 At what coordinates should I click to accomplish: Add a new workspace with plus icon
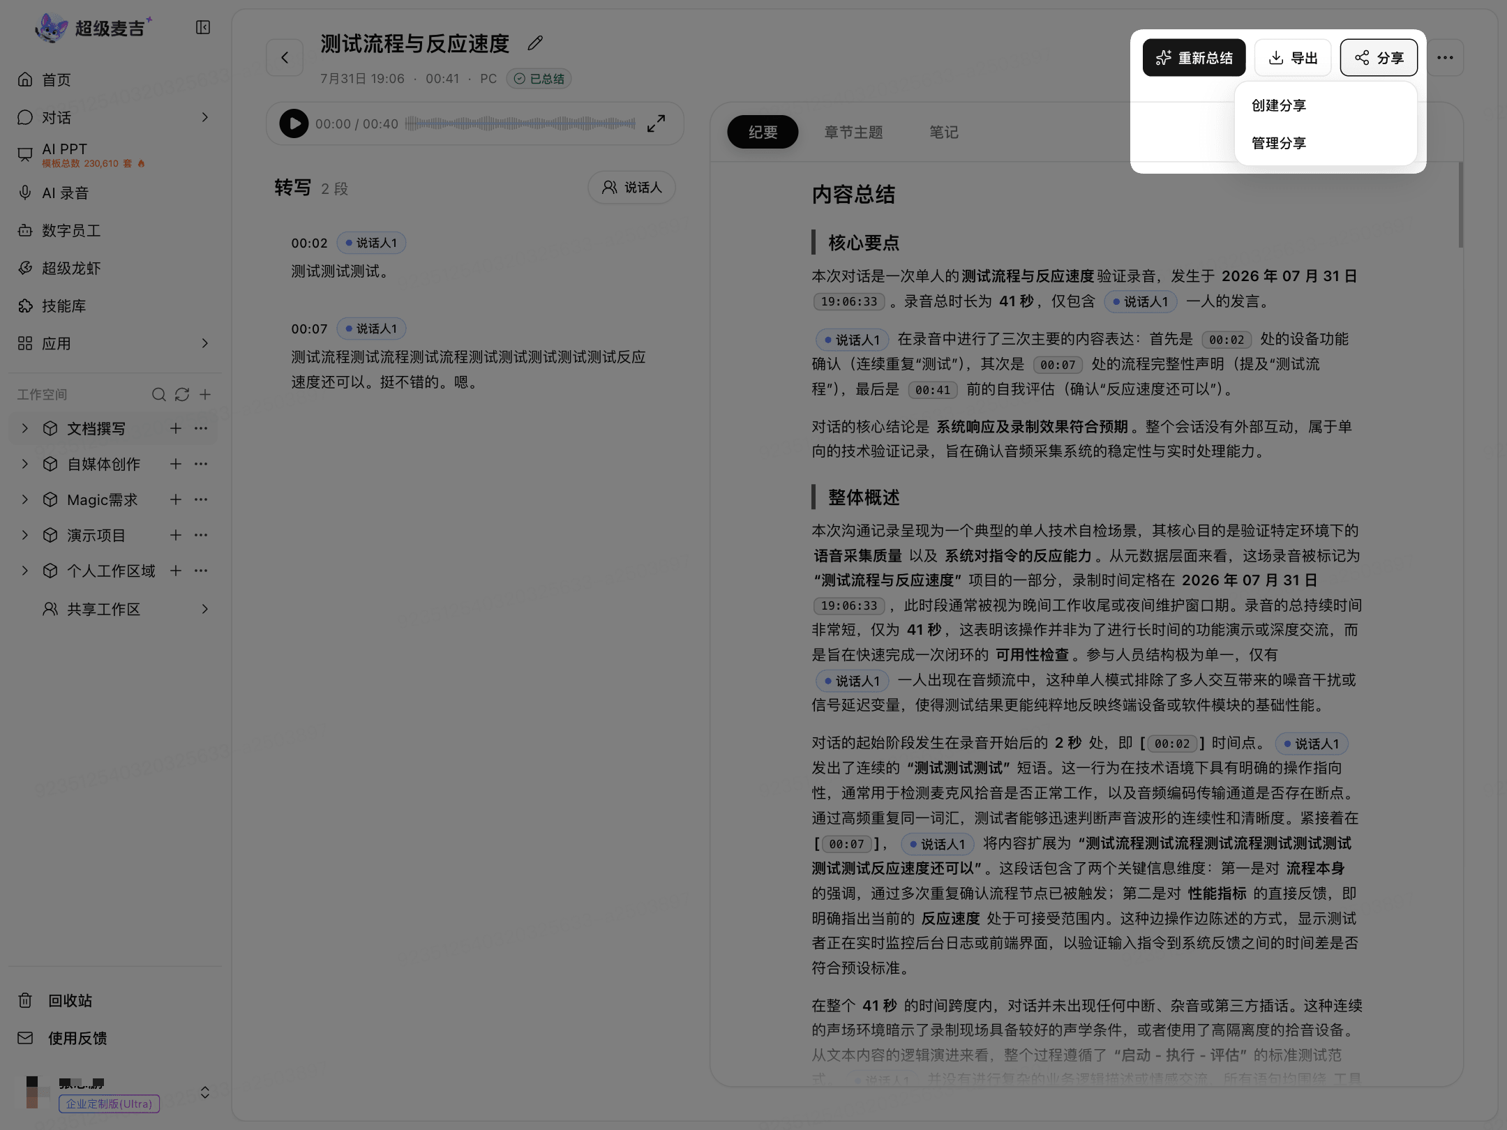tap(205, 395)
